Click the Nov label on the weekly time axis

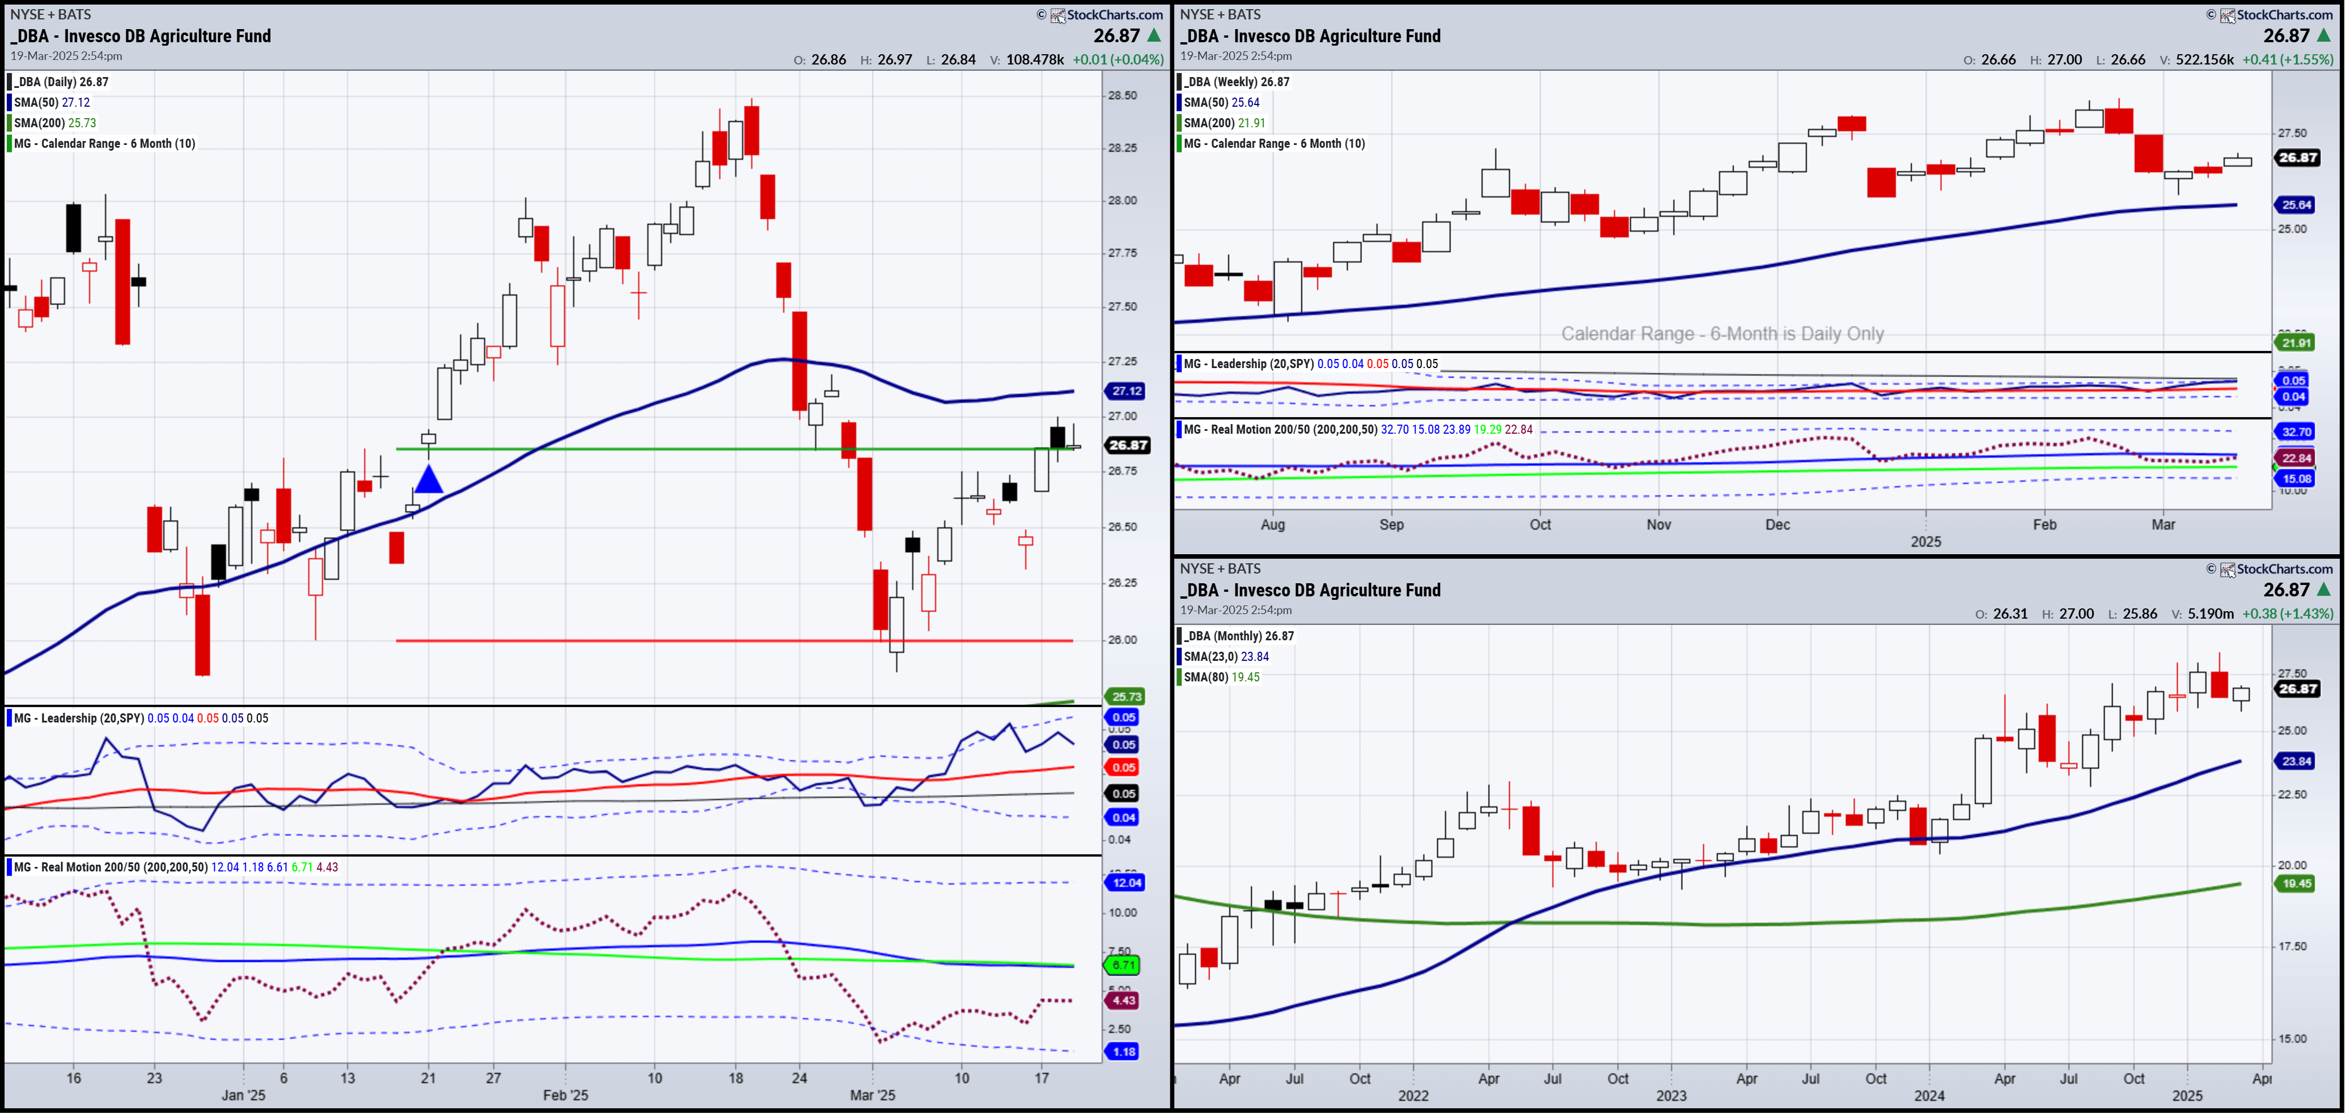[x=1659, y=524]
